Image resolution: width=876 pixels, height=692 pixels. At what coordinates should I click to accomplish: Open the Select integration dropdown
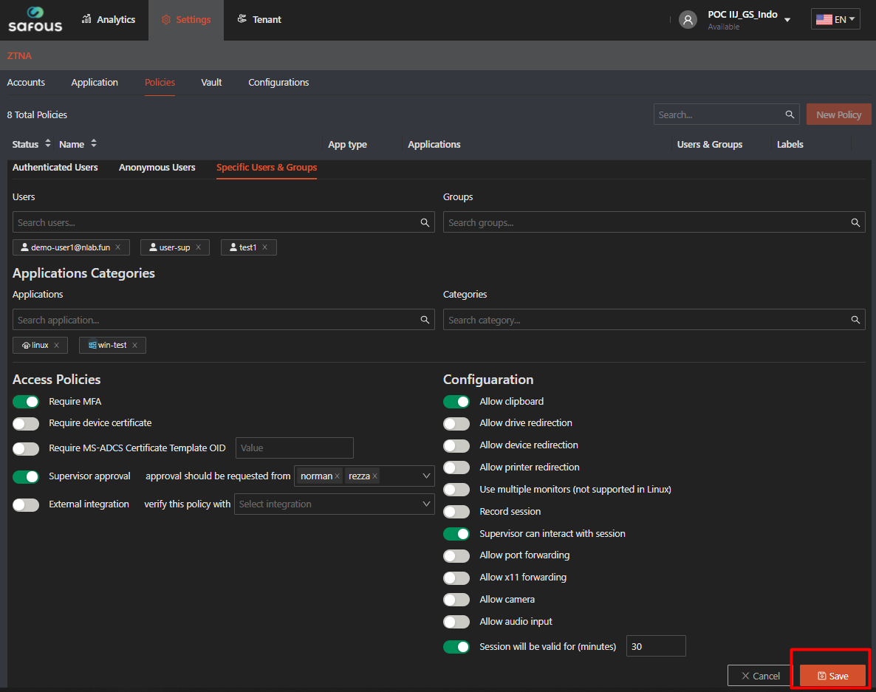point(334,504)
